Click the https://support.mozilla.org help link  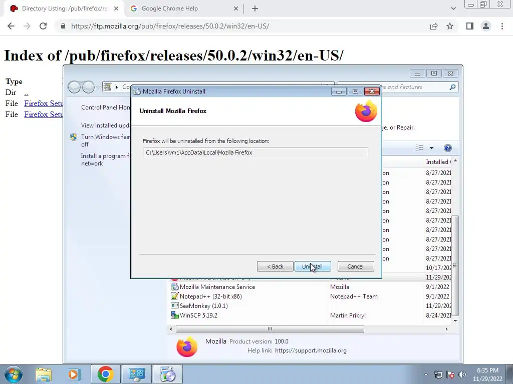click(311, 350)
